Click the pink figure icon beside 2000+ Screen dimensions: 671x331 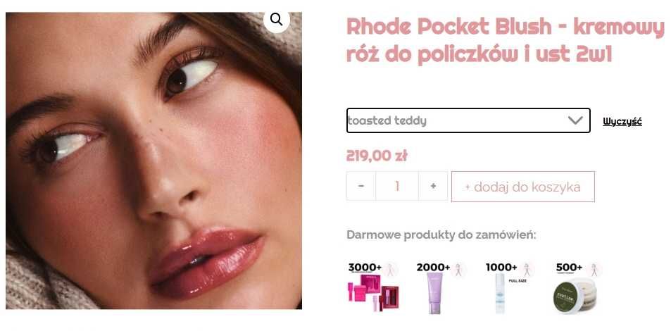[458, 270]
